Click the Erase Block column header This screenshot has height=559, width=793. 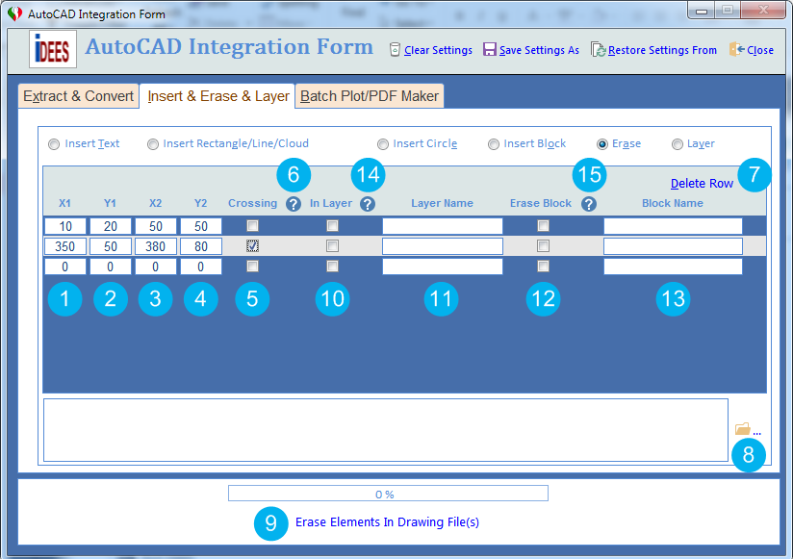[540, 203]
